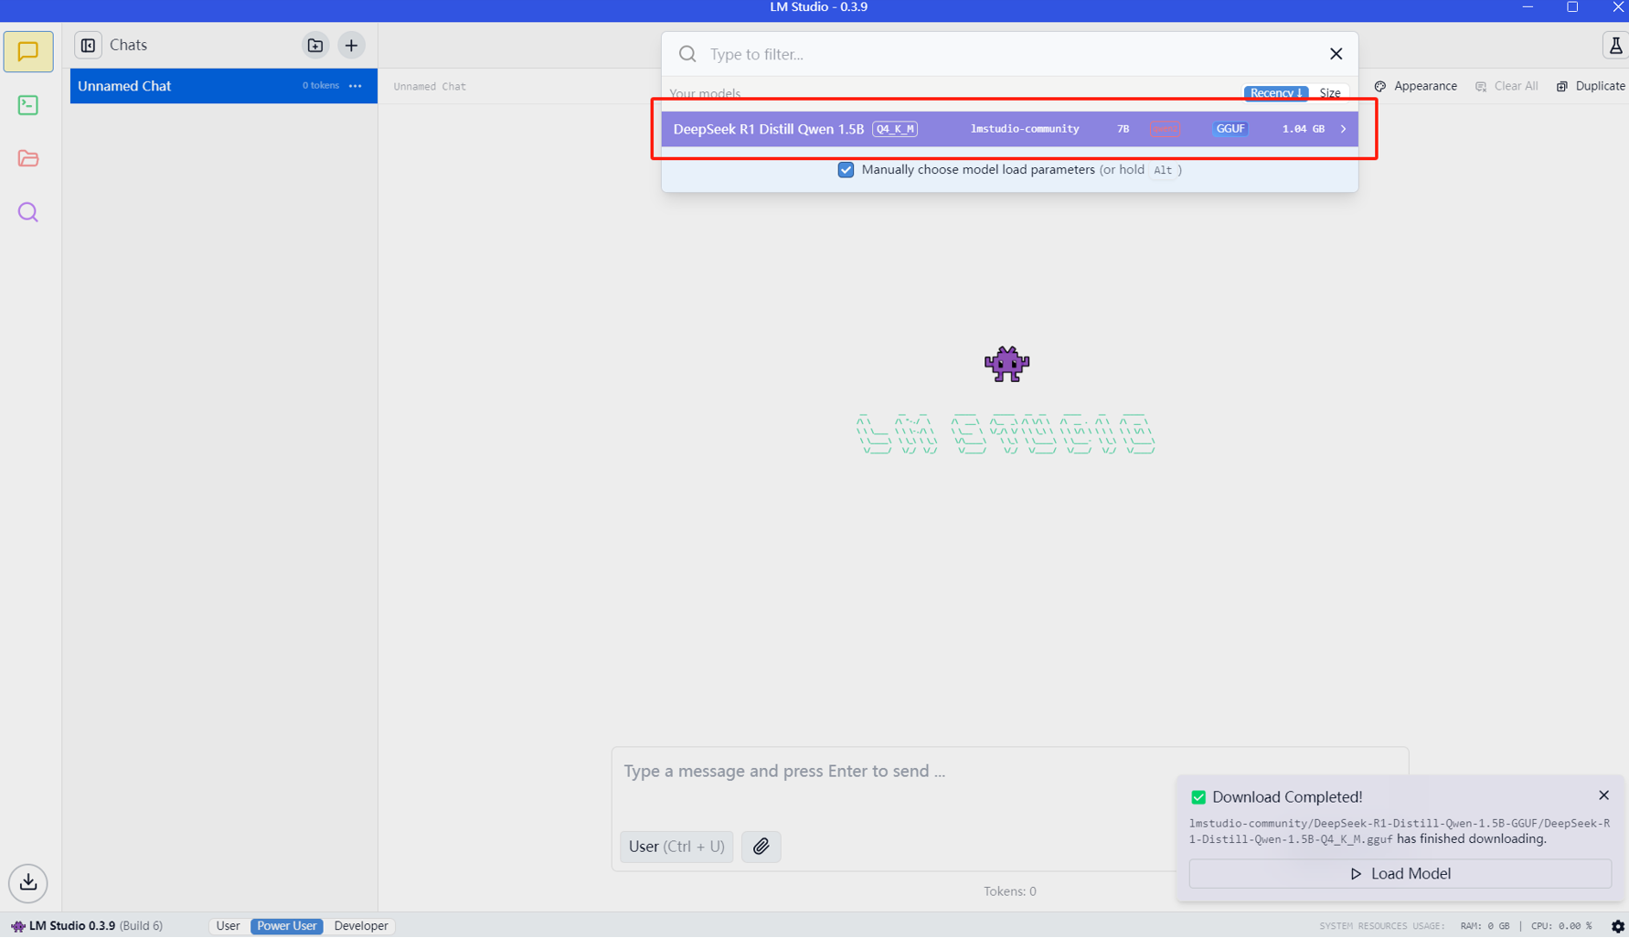Click the RAM usage status entry
The height and width of the screenshot is (938, 1629).
1485,926
